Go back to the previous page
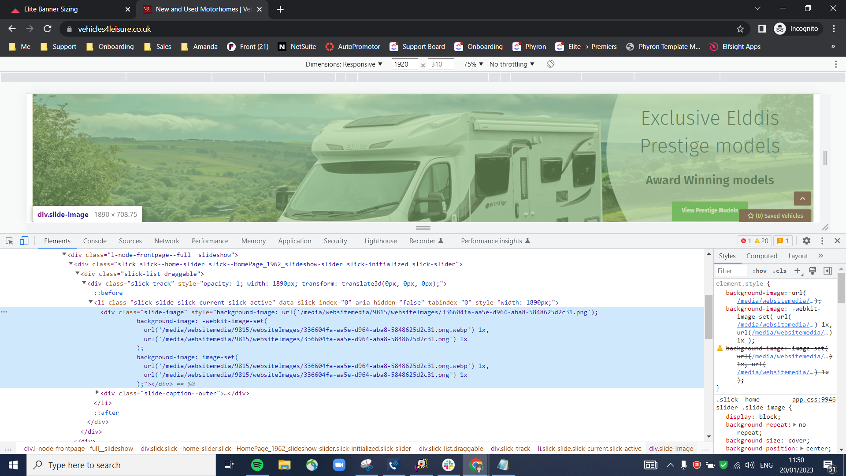This screenshot has width=846, height=476. pos(12,29)
